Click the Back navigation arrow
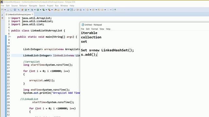 (102, 10)
